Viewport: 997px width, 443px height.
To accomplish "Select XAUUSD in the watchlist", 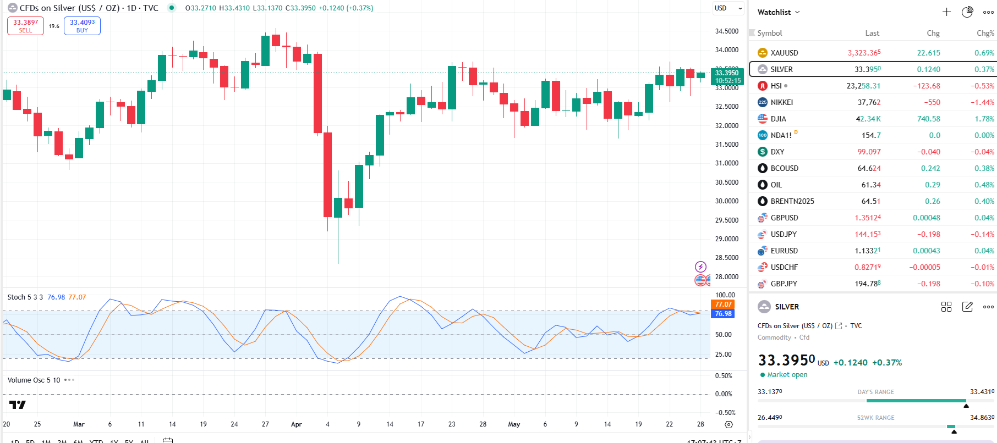I will [784, 53].
